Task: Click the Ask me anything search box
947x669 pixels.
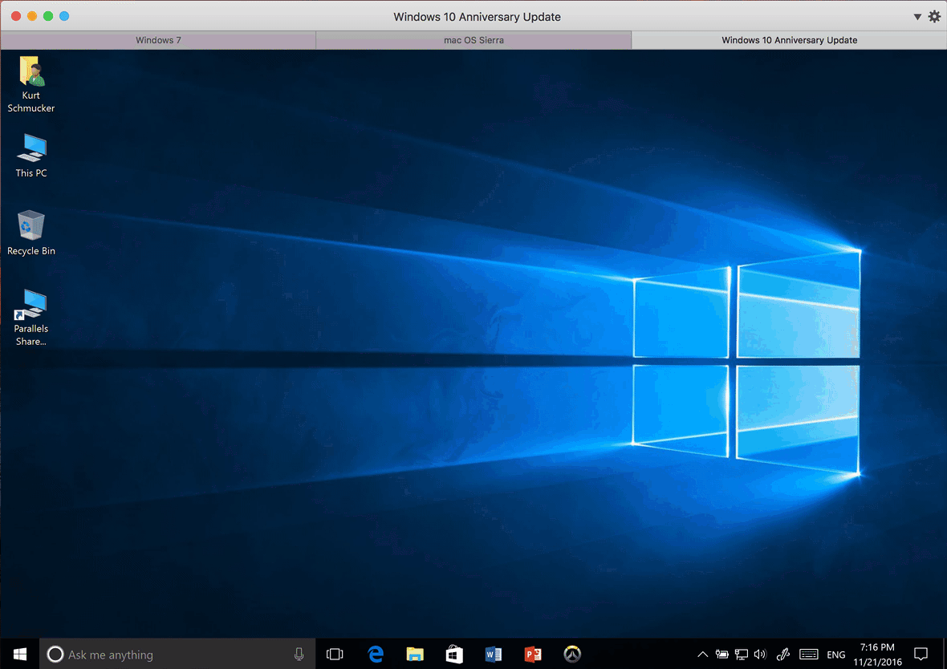Action: (177, 655)
